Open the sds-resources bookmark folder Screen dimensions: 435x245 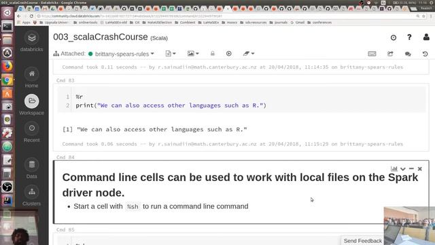[254, 22]
